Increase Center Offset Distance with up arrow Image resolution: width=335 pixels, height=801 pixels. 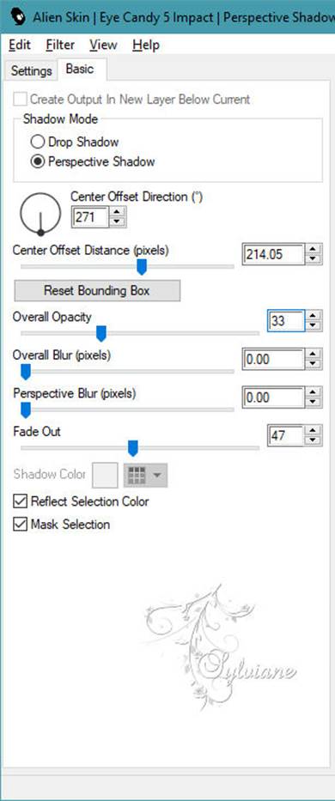[x=313, y=248]
